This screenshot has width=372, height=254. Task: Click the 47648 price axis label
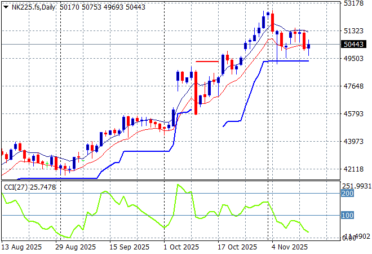[353, 86]
